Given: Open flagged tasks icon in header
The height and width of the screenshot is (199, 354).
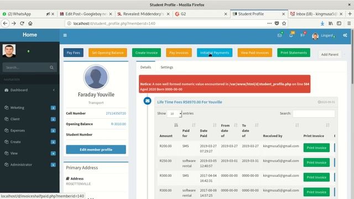Looking at the screenshot, I should coord(303,35).
